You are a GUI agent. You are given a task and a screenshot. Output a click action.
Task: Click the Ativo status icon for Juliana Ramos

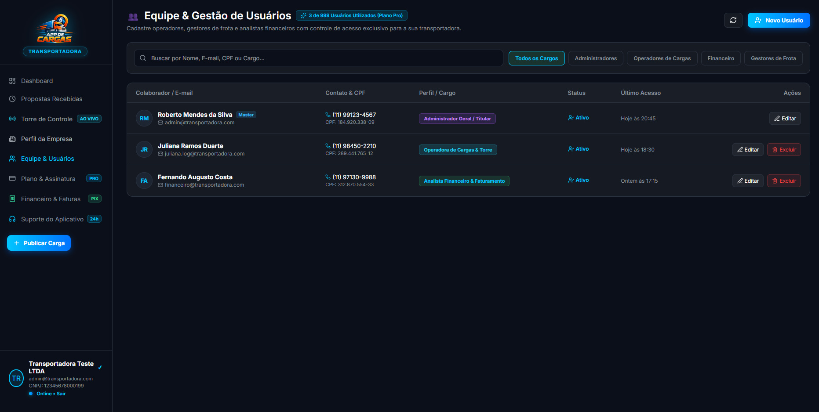tap(571, 149)
